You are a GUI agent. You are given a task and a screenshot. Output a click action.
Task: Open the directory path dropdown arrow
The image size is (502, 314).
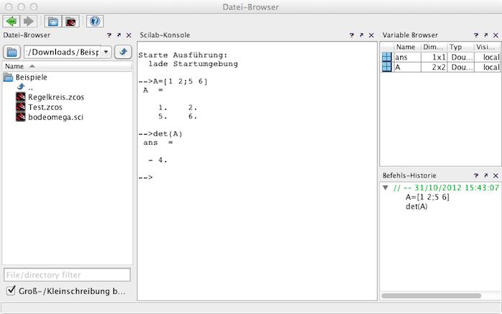coord(106,52)
